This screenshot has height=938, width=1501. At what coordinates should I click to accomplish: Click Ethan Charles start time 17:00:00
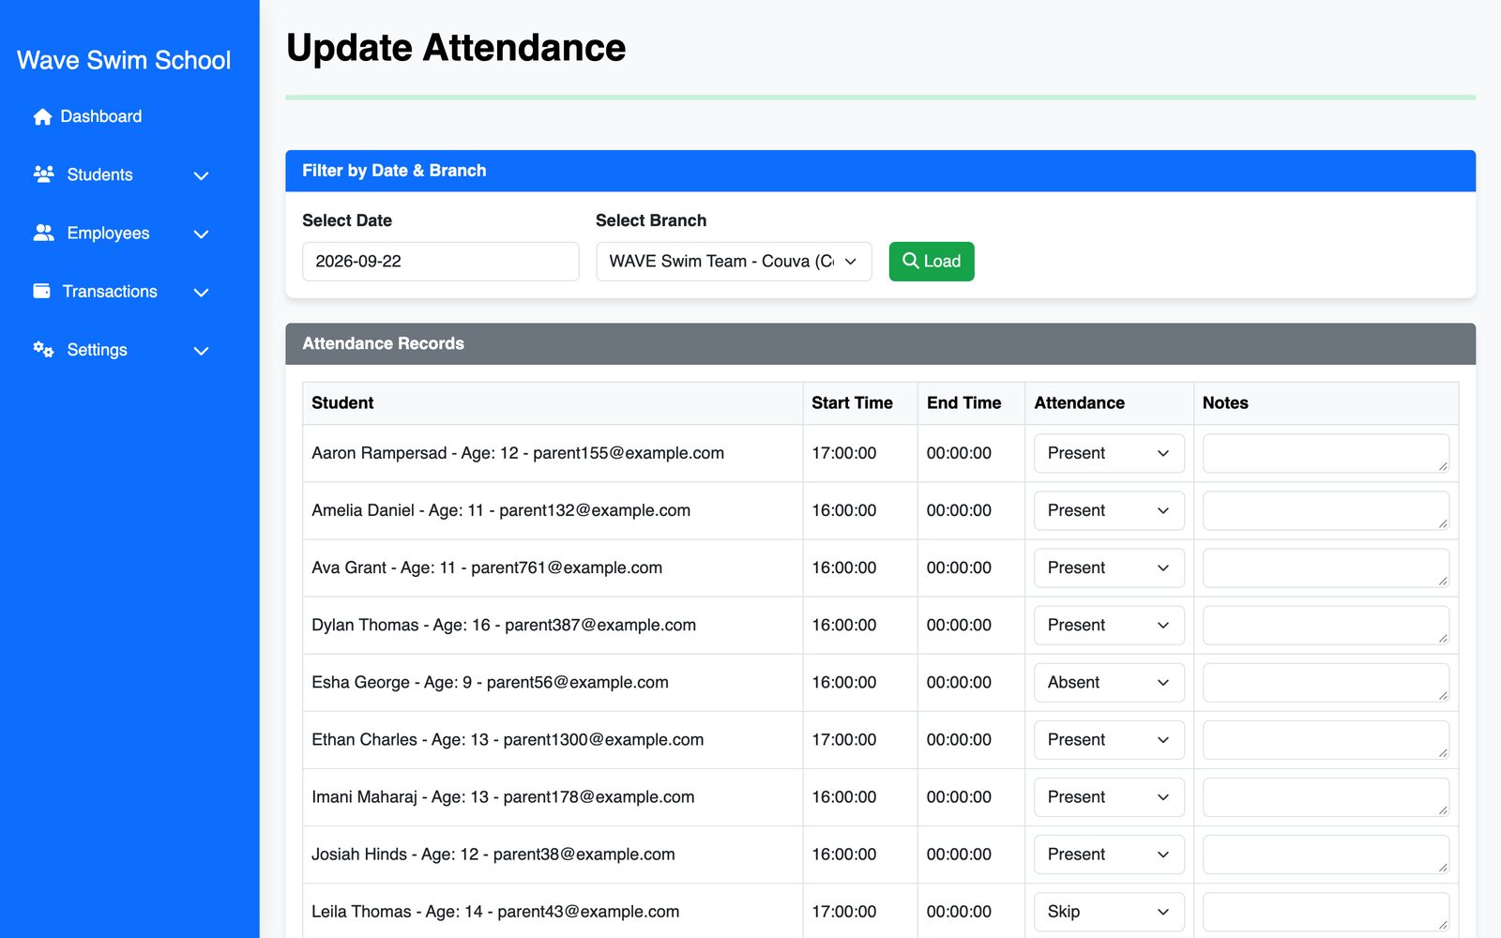(844, 739)
